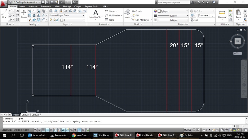This screenshot has height=139, width=248.
Task: Select the Line draw tool
Action: (4, 14)
